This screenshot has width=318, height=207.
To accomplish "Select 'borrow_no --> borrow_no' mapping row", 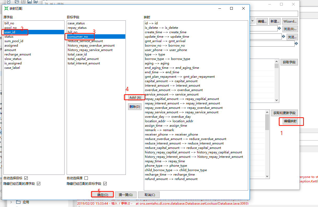I will pyautogui.click(x=196, y=46).
